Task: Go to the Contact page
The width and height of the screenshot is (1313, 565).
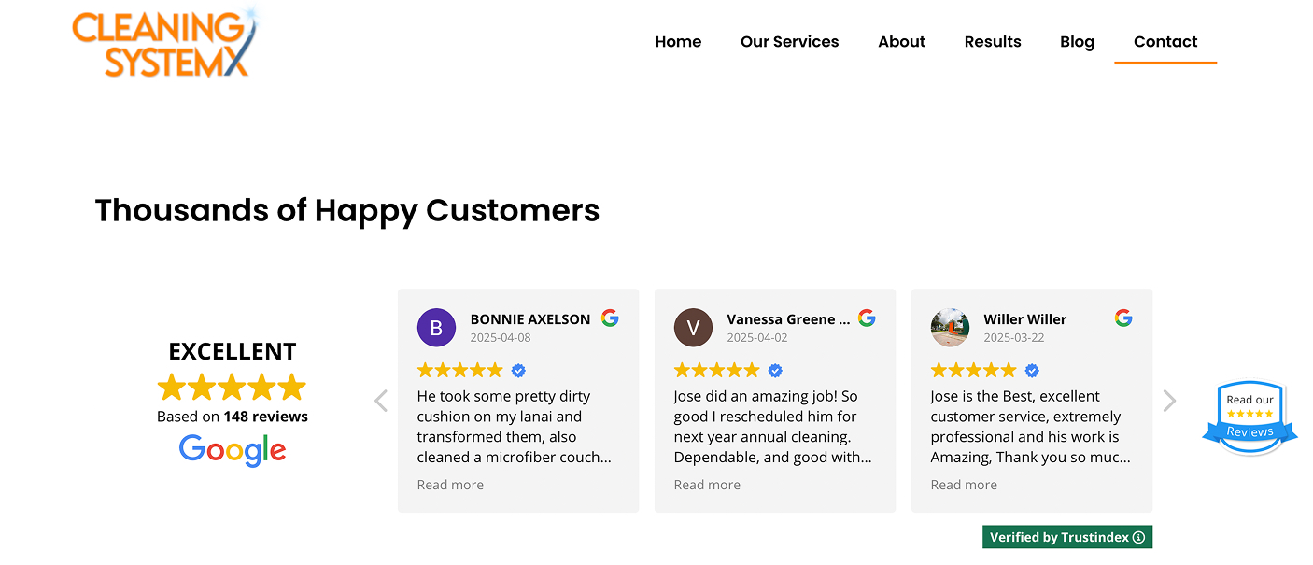Action: click(x=1165, y=42)
